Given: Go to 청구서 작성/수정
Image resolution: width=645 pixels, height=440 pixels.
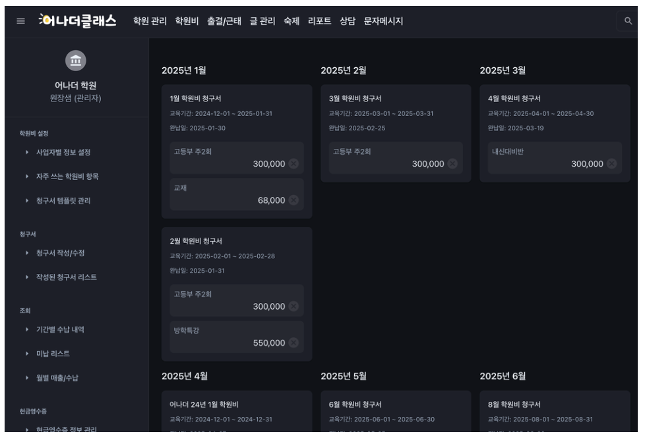Looking at the screenshot, I should (x=61, y=253).
